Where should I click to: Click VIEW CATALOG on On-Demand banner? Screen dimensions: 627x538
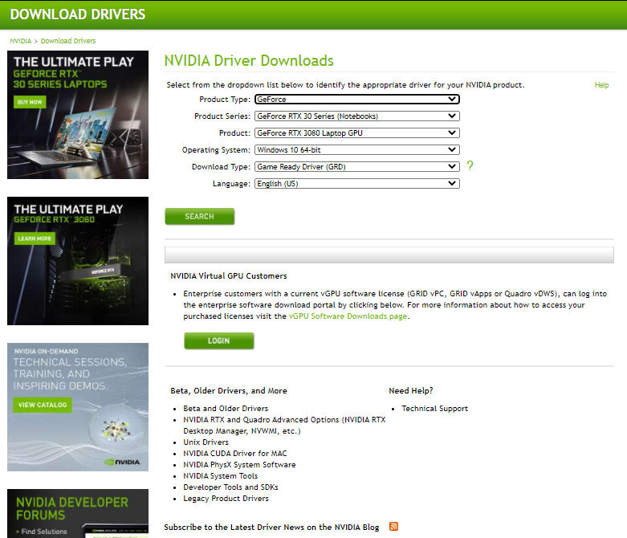click(x=43, y=405)
